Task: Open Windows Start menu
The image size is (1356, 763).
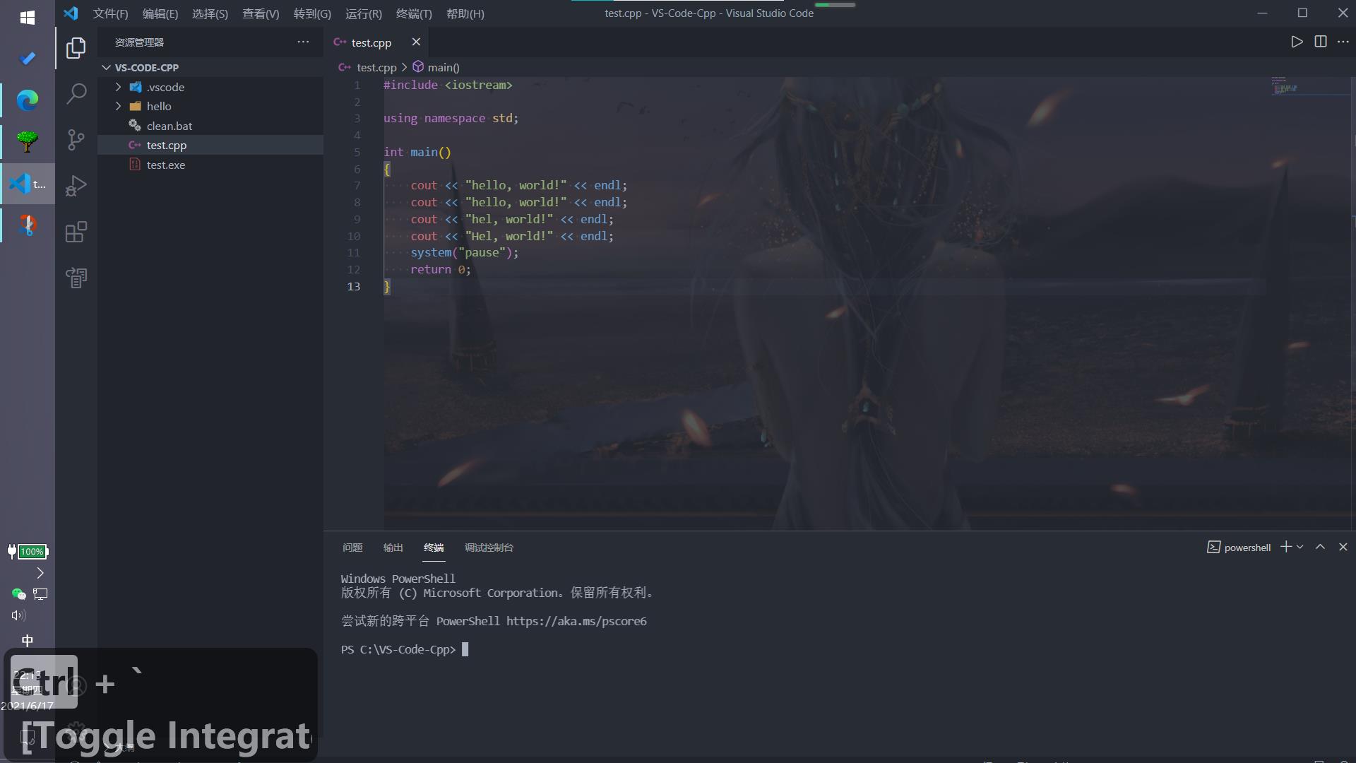Action: point(28,18)
